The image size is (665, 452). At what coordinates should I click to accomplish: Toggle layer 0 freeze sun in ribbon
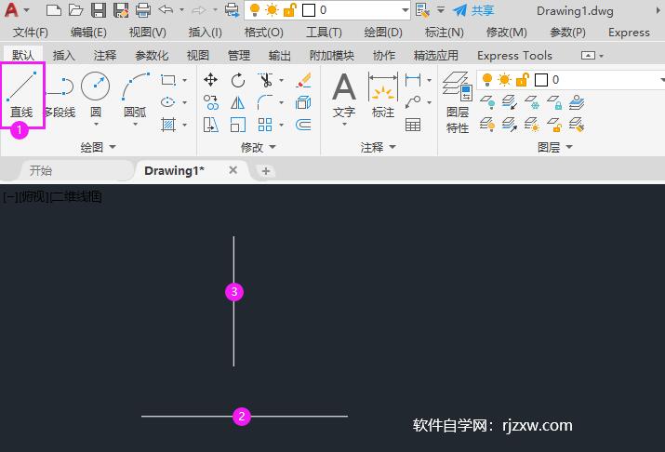click(505, 79)
